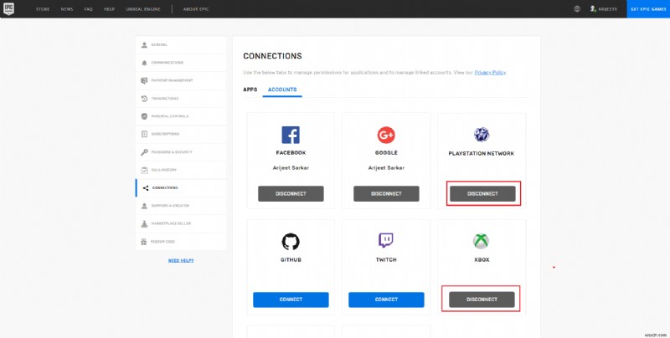This screenshot has height=338, width=670.
Task: Click the Payment Management card icon
Action: 144,80
